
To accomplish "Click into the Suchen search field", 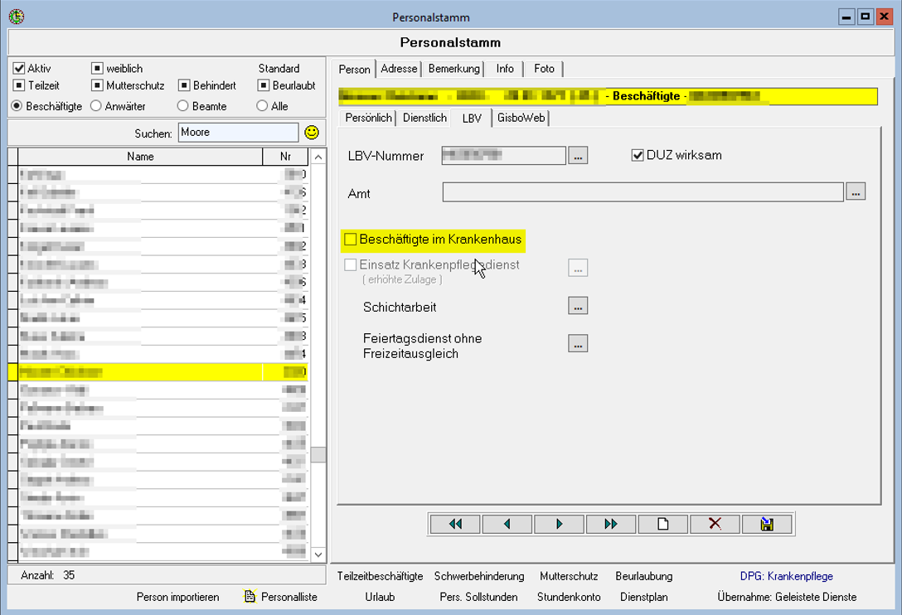I will [238, 133].
